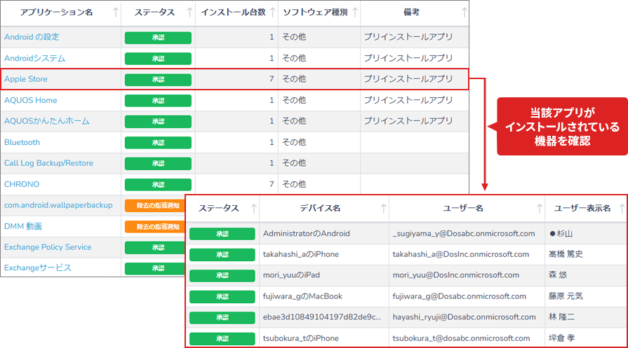This screenshot has width=628, height=348.
Task: Click 除去の指導通知 badge for DMM 動画
Action: (155, 227)
